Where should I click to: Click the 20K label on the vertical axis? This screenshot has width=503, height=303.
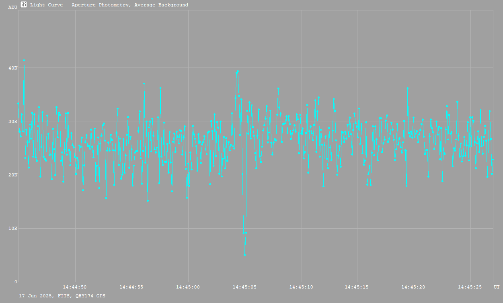(x=13, y=175)
